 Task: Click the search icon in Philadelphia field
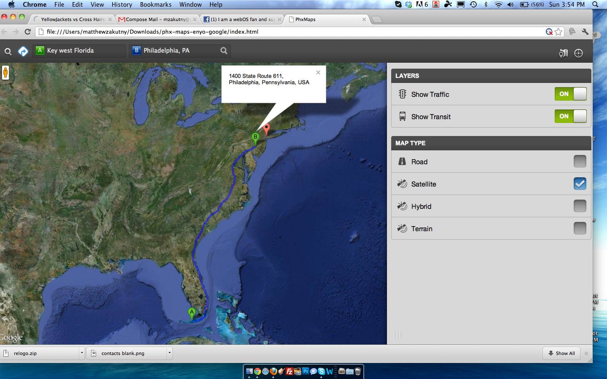[x=224, y=51]
